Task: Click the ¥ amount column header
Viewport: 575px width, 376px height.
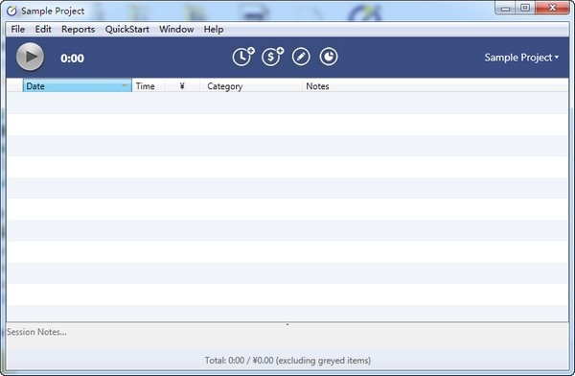Action: point(182,86)
